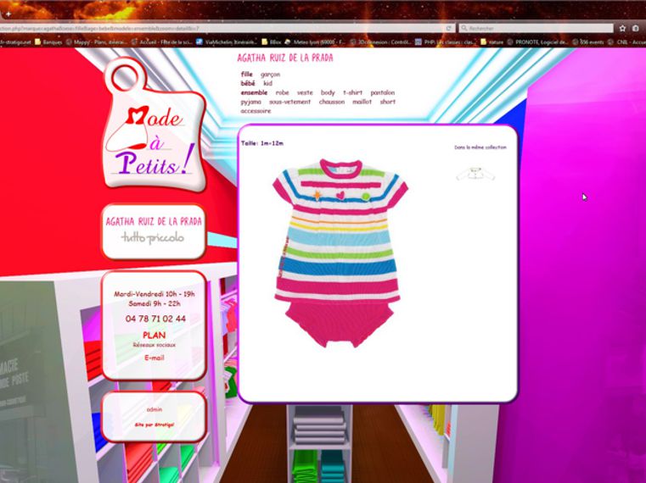This screenshot has width=646, height=483.
Task: Choose the ensemble clothing type
Action: [x=254, y=92]
